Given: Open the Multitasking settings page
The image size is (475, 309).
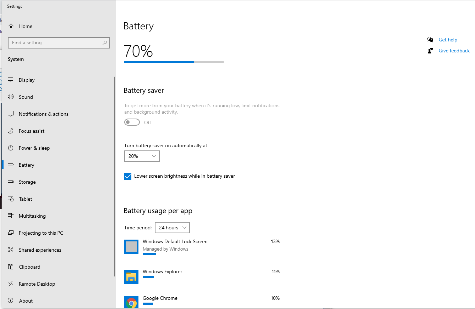Looking at the screenshot, I should tap(32, 216).
